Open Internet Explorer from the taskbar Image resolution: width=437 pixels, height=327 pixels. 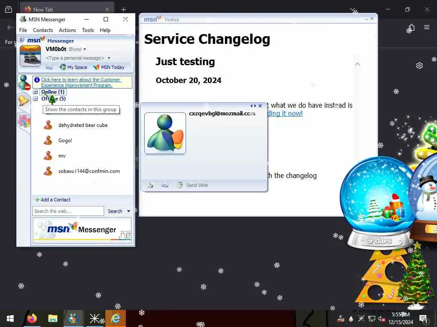point(115,318)
